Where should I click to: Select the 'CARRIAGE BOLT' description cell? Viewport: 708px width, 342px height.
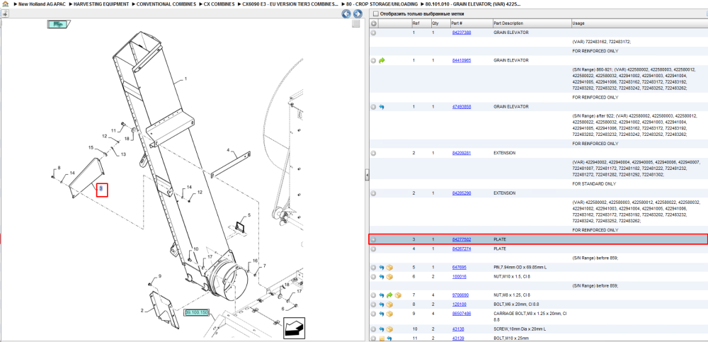click(530, 316)
